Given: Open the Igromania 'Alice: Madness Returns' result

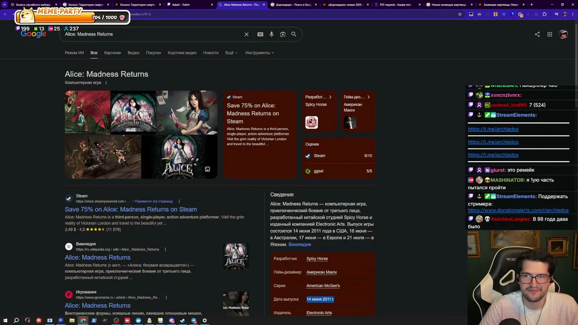Looking at the screenshot, I should 98,306.
